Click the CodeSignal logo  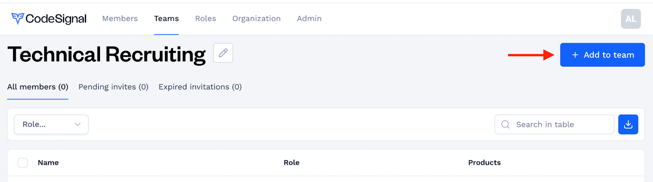(49, 19)
